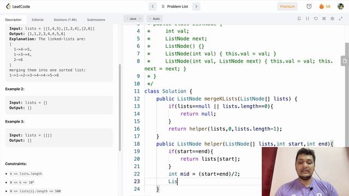Click 'return helper(lists,0,lists.length-1);' line

[x=225, y=129]
